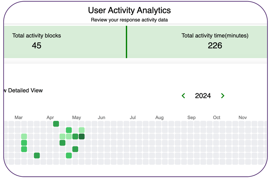
Task: Click the Aug month label
Action: pos(159,117)
